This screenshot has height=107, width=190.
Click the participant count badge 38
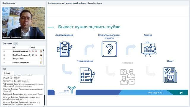click(15, 43)
